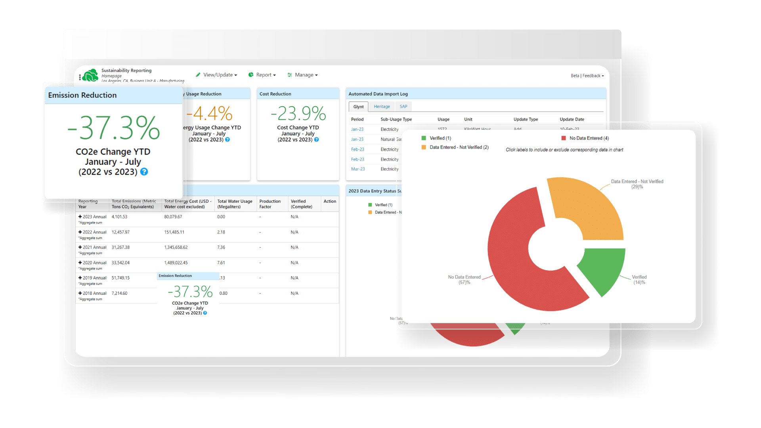The width and height of the screenshot is (761, 428).
Task: Click help icon under Cost Change YTD
Action: (x=316, y=139)
